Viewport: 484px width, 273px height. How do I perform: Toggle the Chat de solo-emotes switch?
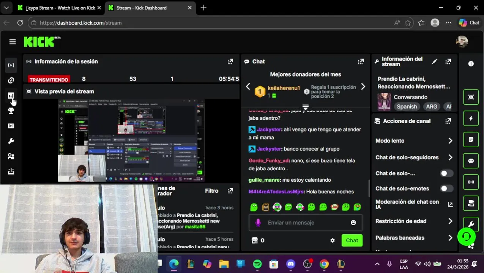[446, 188]
